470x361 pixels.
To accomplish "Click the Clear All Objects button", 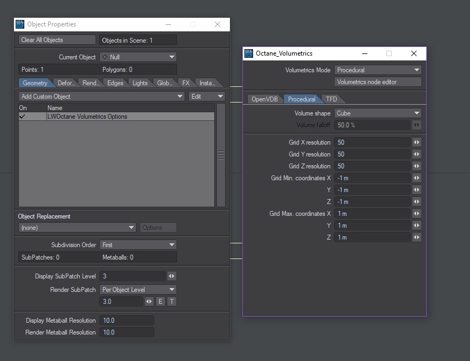I will coord(57,40).
